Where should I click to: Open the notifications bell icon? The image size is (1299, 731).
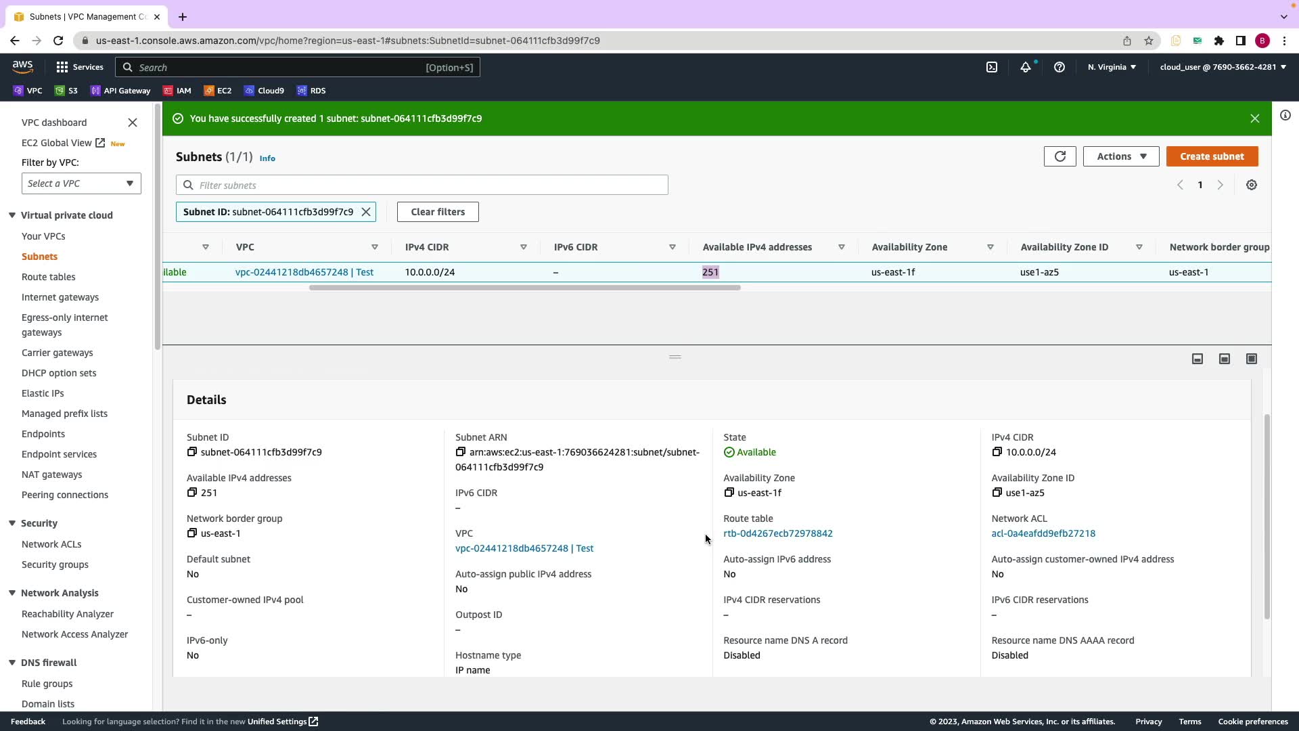click(x=1026, y=67)
